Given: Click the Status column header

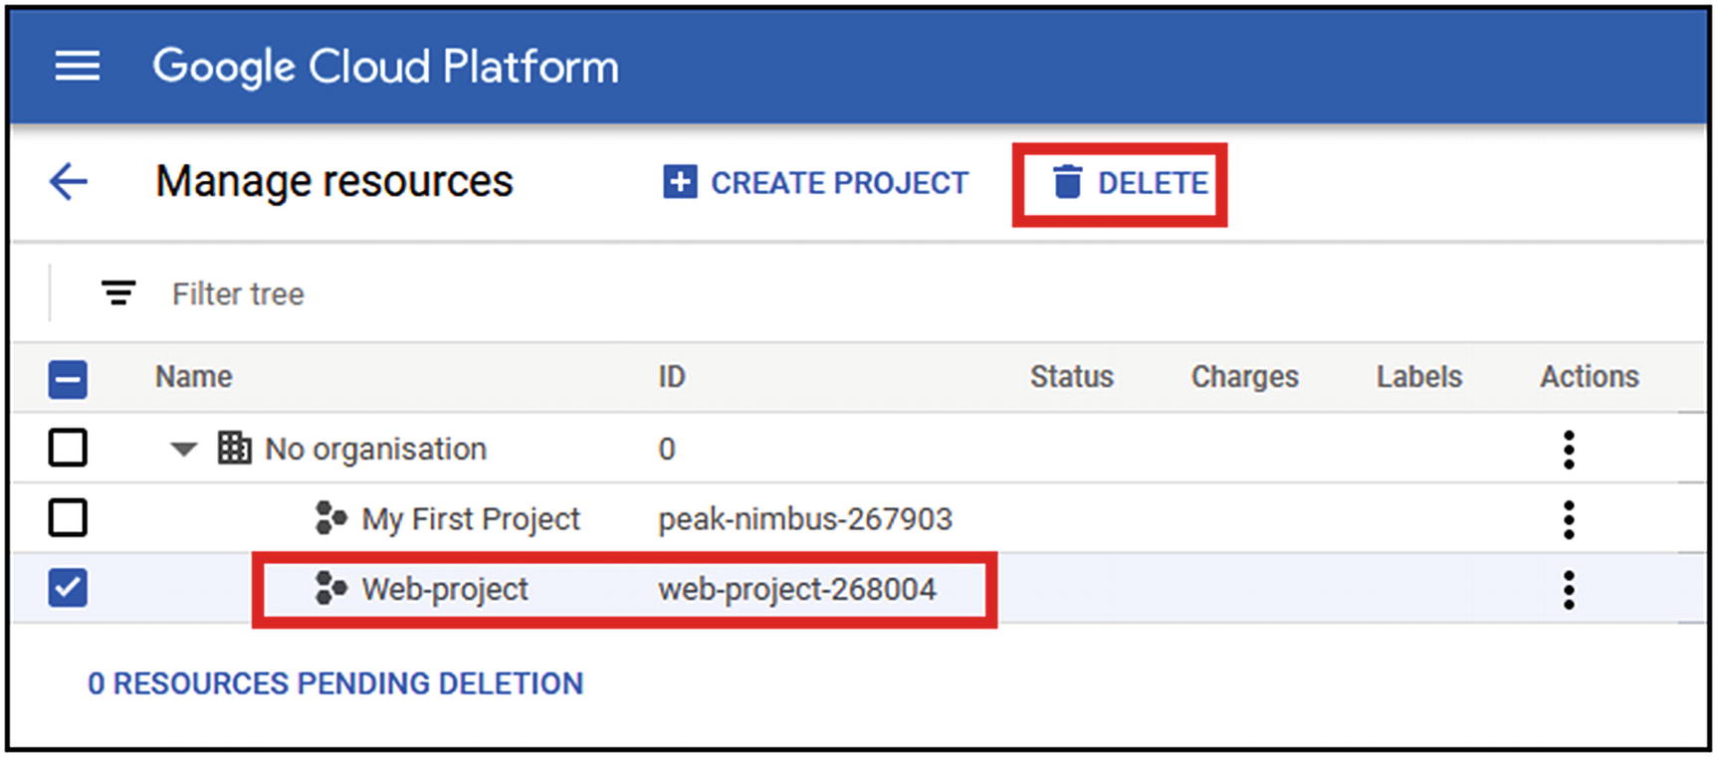Looking at the screenshot, I should coord(1072,377).
